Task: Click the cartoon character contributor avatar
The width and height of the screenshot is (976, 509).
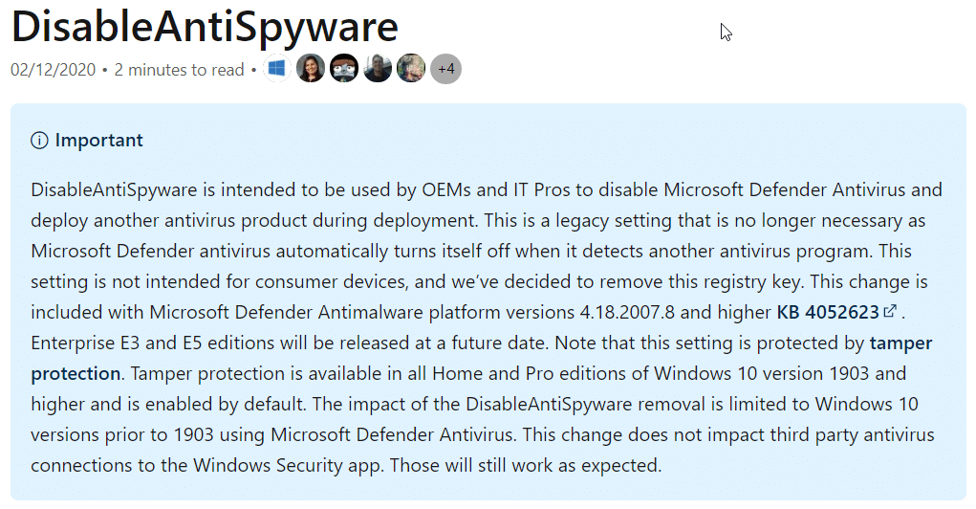Action: pyautogui.click(x=344, y=69)
